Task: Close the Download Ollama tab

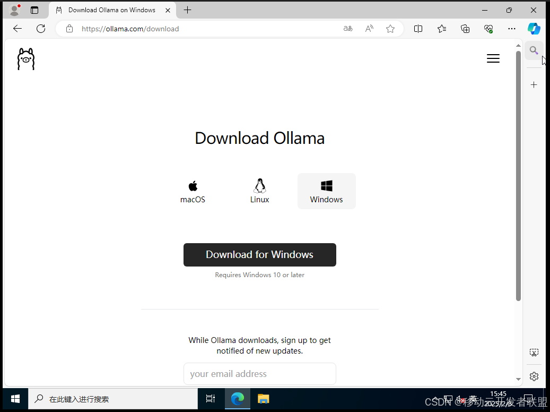Action: click(168, 10)
